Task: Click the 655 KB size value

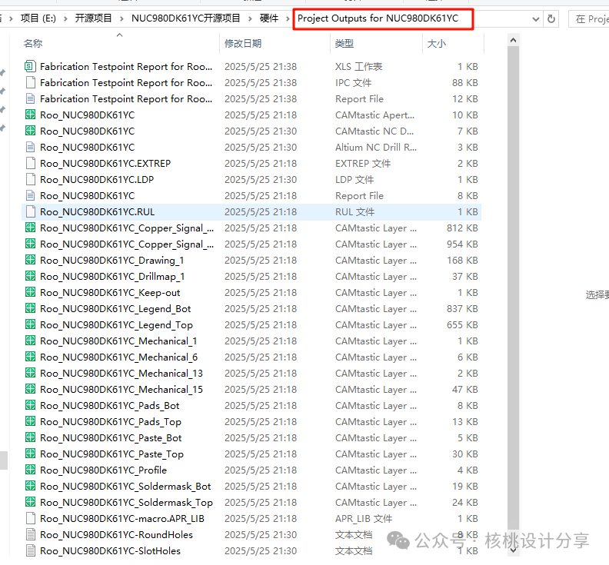Action: click(x=462, y=324)
